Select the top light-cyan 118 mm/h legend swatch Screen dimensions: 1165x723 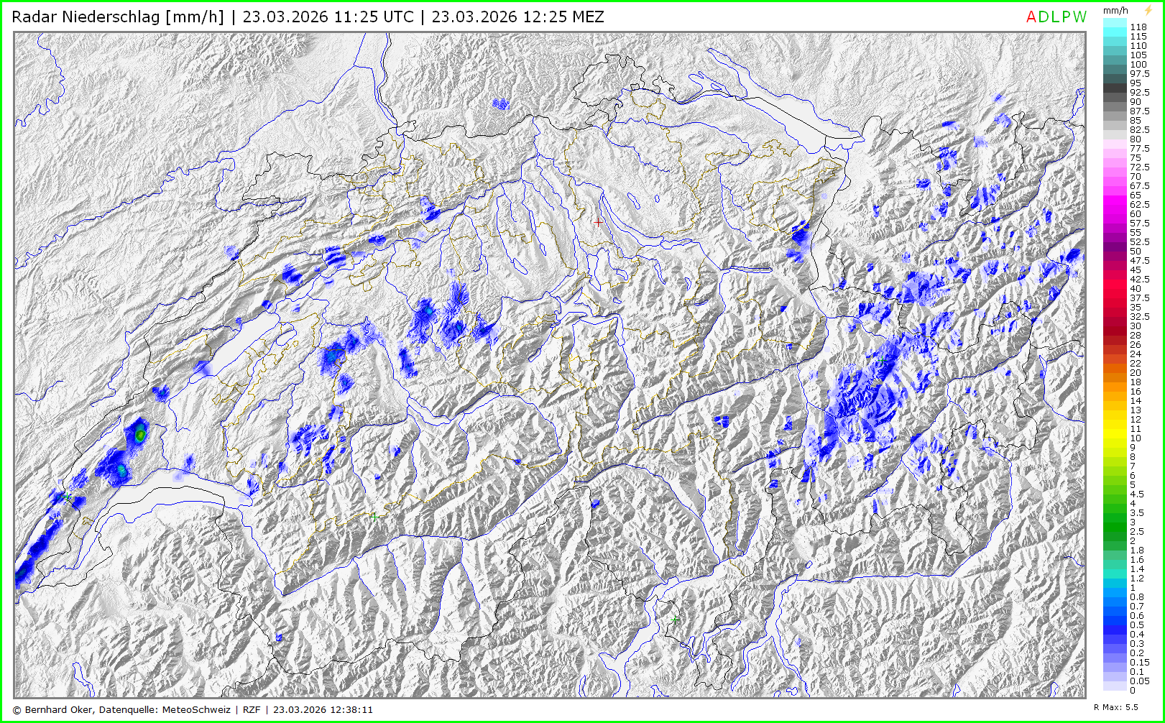click(x=1115, y=27)
